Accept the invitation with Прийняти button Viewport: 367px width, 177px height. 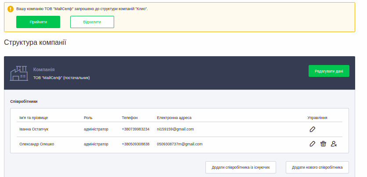click(38, 22)
